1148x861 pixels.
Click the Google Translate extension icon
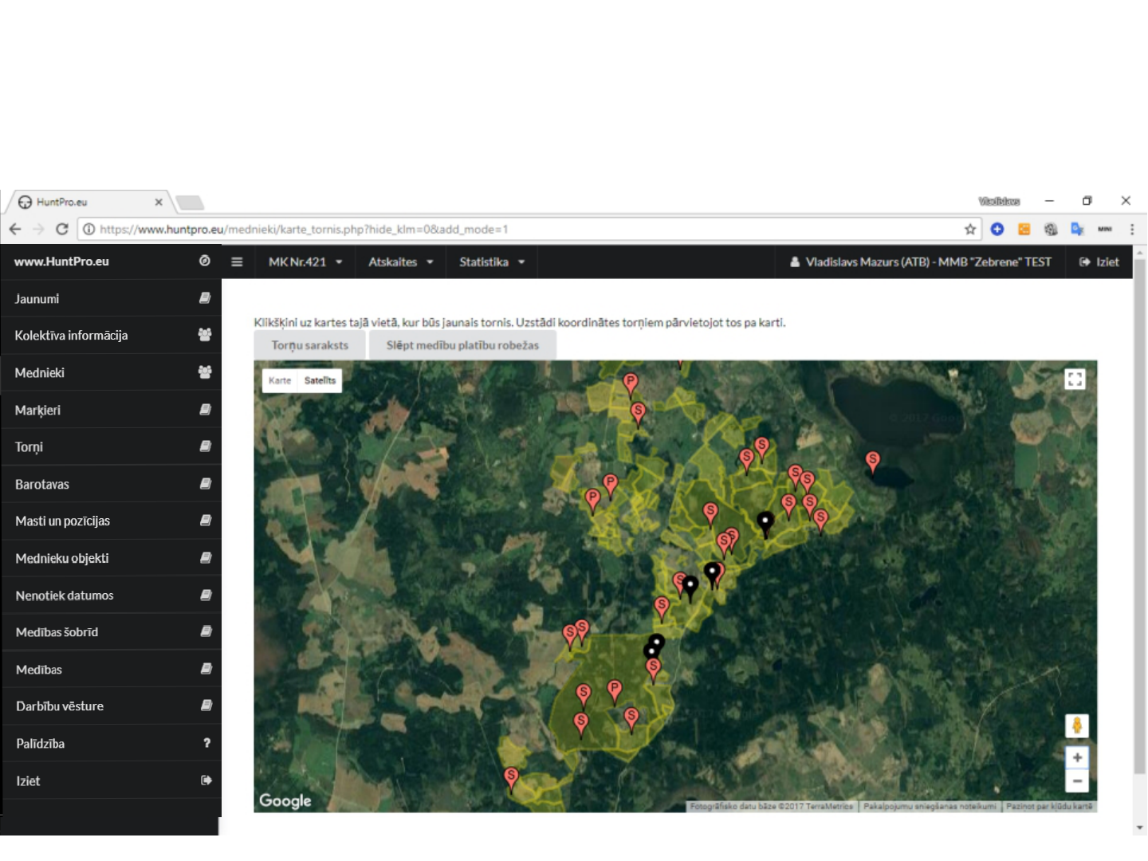pyautogui.click(x=1078, y=230)
